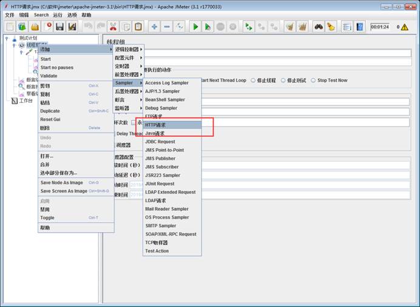Screen dimensions: 420x307
Task: Select JDBC Request sampler
Action: click(x=172, y=142)
